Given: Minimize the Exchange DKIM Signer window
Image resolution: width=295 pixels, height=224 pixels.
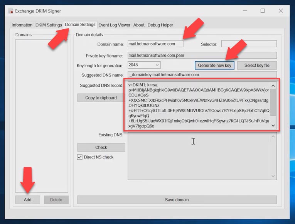Looking at the screenshot, I should 245,11.
